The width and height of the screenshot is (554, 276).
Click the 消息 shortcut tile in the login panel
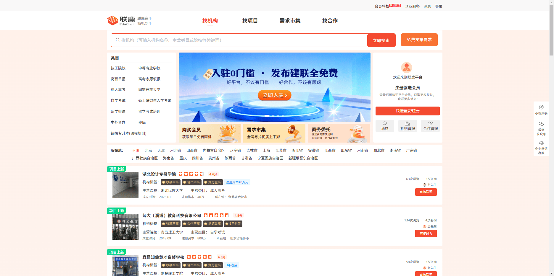pyautogui.click(x=385, y=126)
